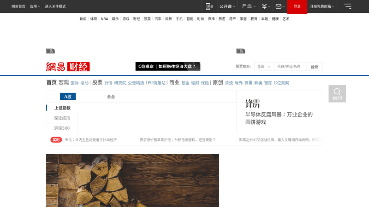
Task: Open the 新闻 channel link
Action: click(83, 19)
